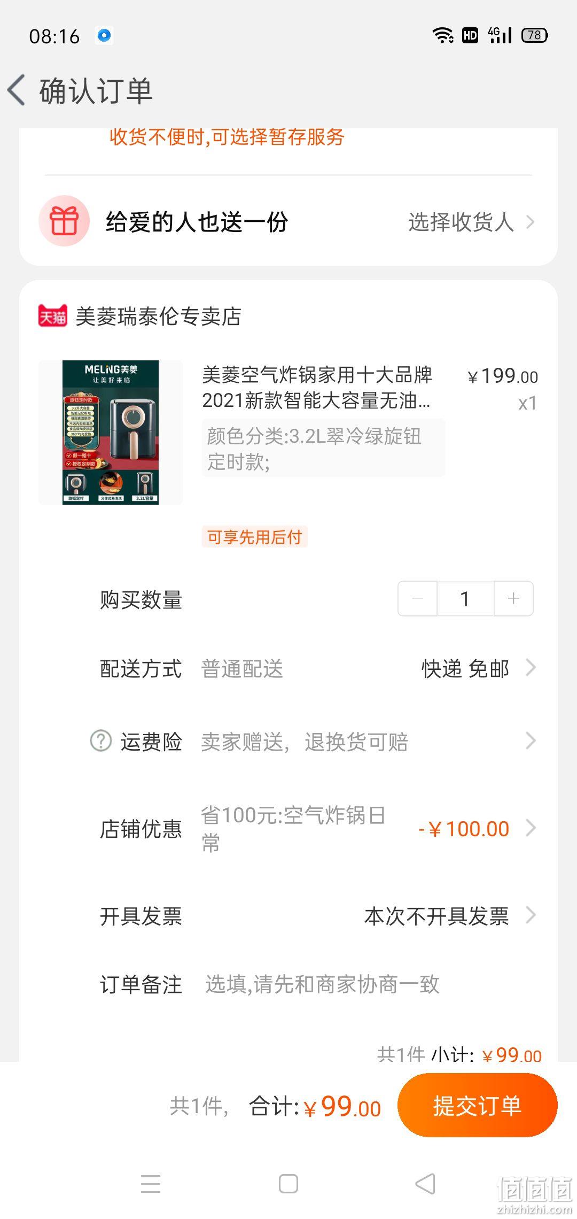The height and width of the screenshot is (1219, 577).
Task: Tap the Android back triangle button
Action: click(x=426, y=1183)
